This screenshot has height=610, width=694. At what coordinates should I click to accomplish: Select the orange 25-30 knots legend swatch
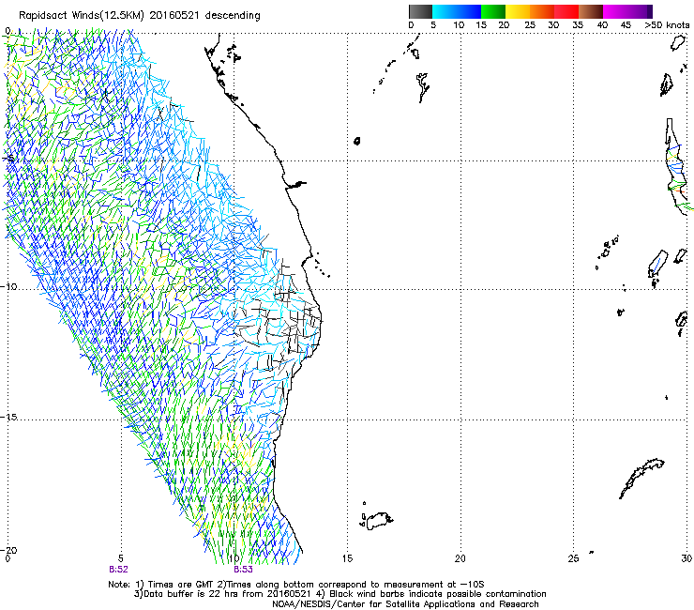542,11
